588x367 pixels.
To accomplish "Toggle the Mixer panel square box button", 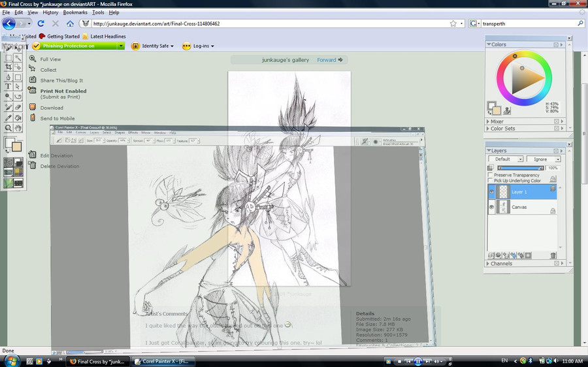I will coord(556,121).
